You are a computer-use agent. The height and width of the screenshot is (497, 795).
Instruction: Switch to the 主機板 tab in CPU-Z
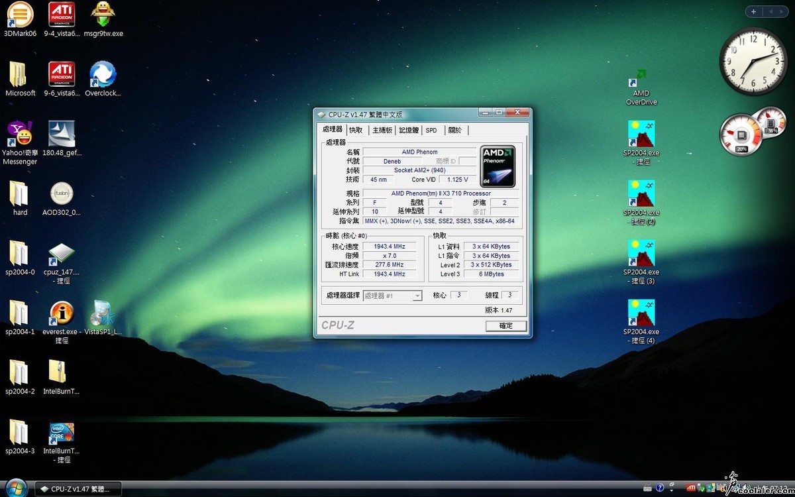click(x=382, y=131)
